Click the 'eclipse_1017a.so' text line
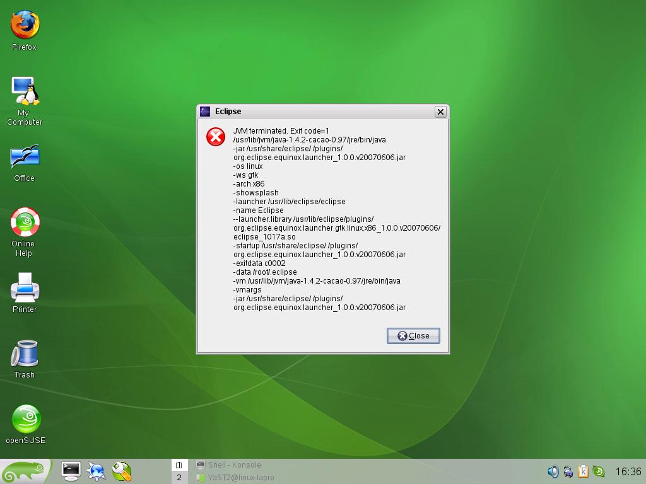The height and width of the screenshot is (484, 646). click(x=264, y=237)
